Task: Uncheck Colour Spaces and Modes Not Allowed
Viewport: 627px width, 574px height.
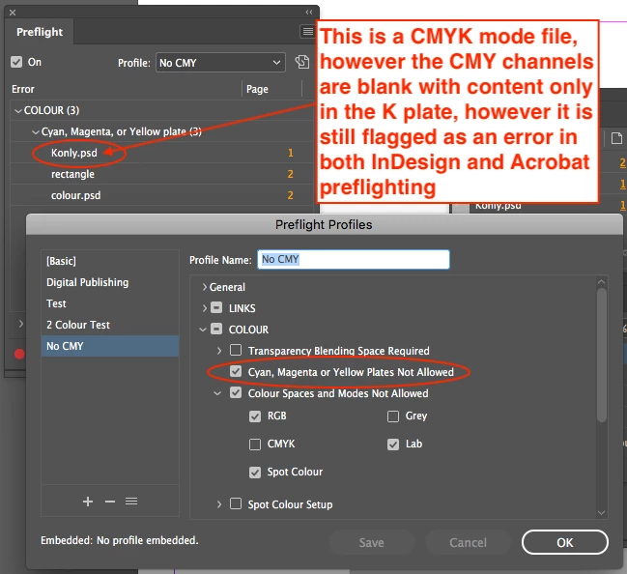Action: [236, 392]
